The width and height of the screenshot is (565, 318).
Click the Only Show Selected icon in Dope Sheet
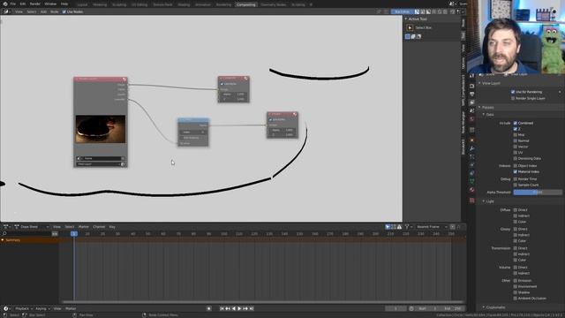pos(388,227)
